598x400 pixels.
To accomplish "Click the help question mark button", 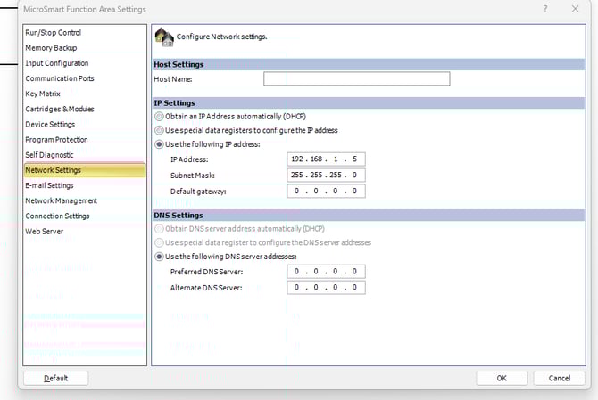I will pos(545,9).
